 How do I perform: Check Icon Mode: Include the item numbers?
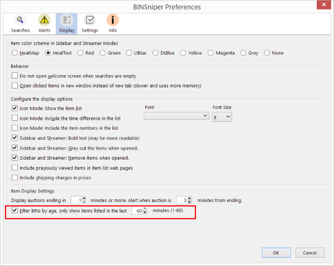14,128
